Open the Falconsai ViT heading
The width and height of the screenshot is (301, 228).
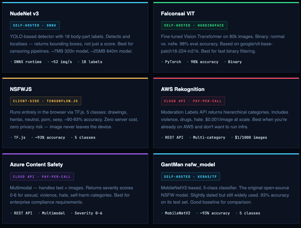point(178,14)
